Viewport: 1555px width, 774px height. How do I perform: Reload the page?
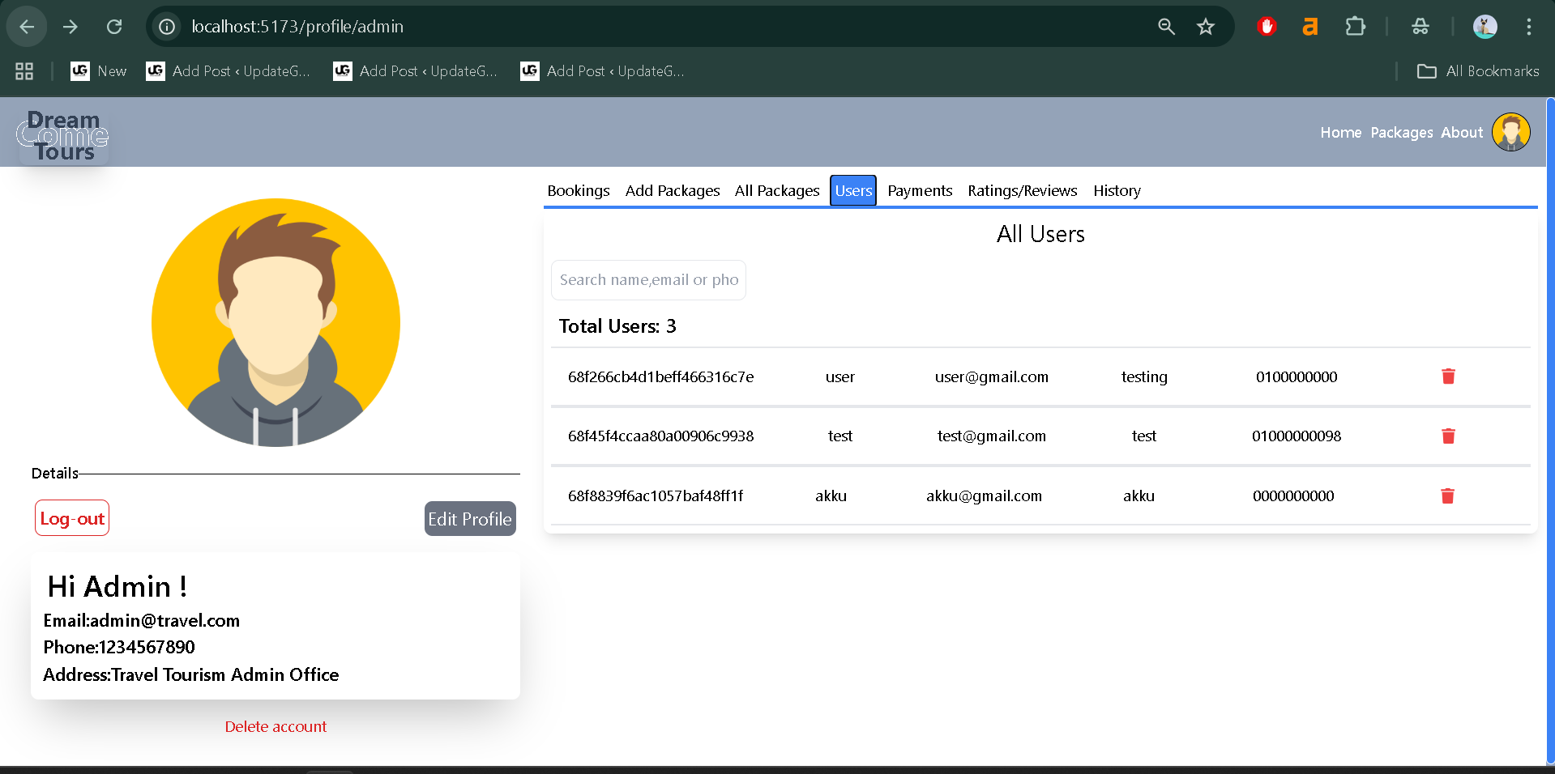[x=114, y=27]
